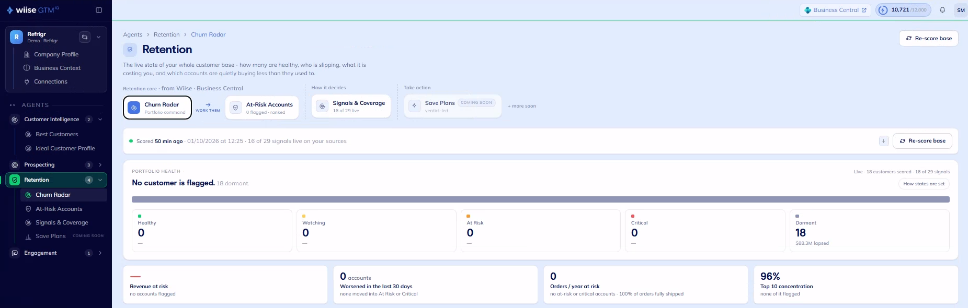The image size is (968, 308).
Task: Click the portfolio health dormant bar
Action: 541,199
